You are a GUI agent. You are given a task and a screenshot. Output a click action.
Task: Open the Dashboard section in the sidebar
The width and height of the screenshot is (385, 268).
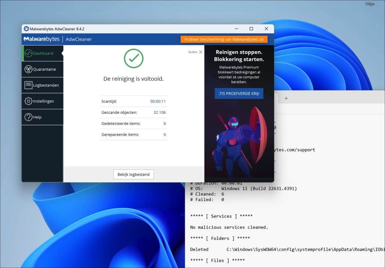(42, 53)
